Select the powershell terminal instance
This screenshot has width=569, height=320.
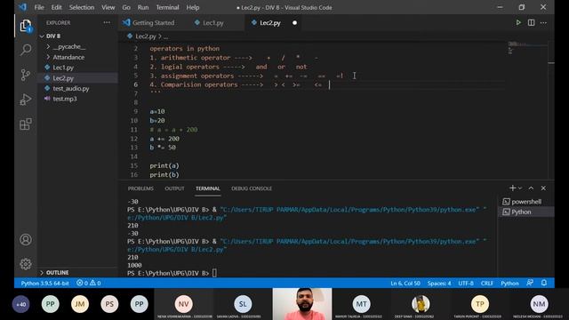pyautogui.click(x=526, y=202)
